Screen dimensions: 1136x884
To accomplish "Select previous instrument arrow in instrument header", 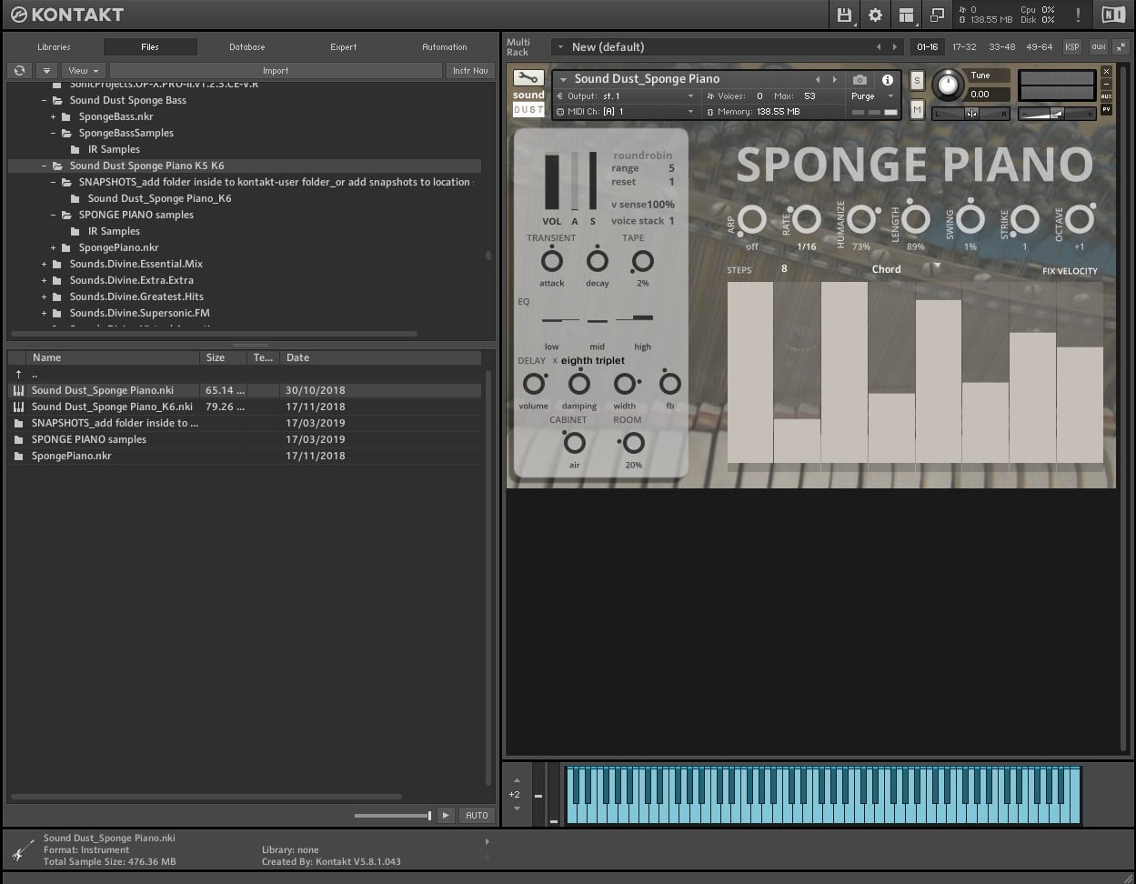I will (818, 80).
